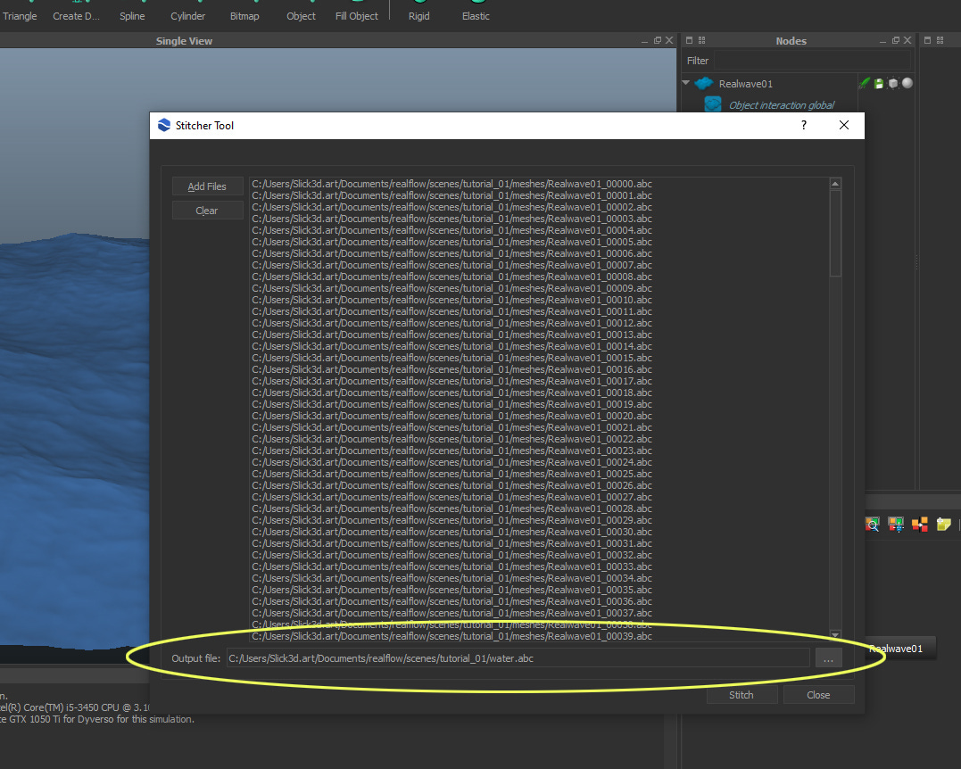The image size is (961, 769).
Task: Minimize the Single View panel
Action: point(644,41)
